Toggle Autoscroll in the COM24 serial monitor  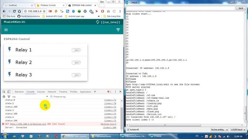click(128, 130)
